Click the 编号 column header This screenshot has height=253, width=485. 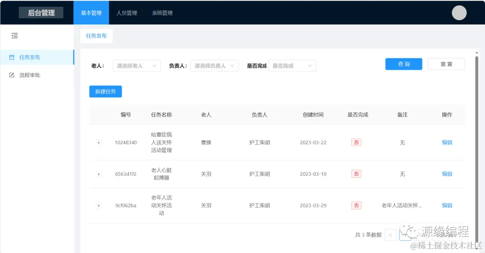[x=126, y=115]
